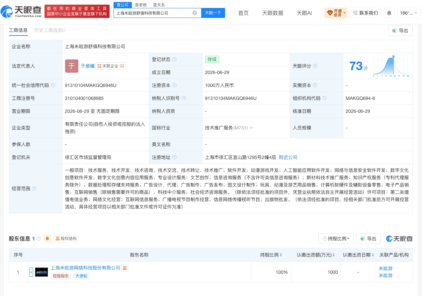Open equity structure icon after 上海米哈游网络科技股份有限公司
The image size is (422, 296).
click(125, 268)
